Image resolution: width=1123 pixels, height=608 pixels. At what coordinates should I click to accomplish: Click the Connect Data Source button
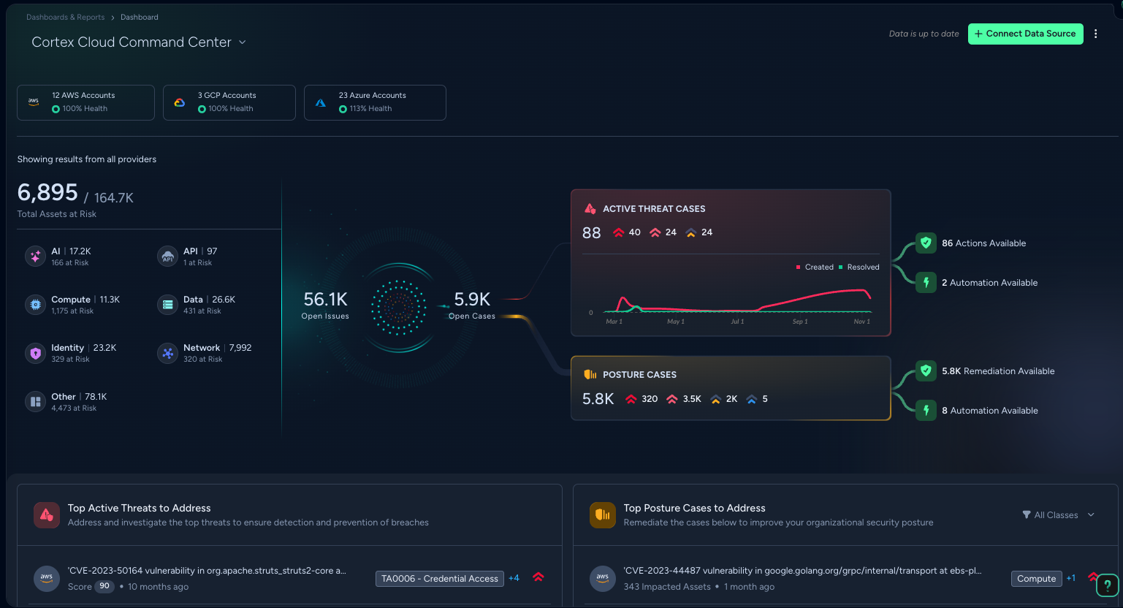coord(1025,34)
